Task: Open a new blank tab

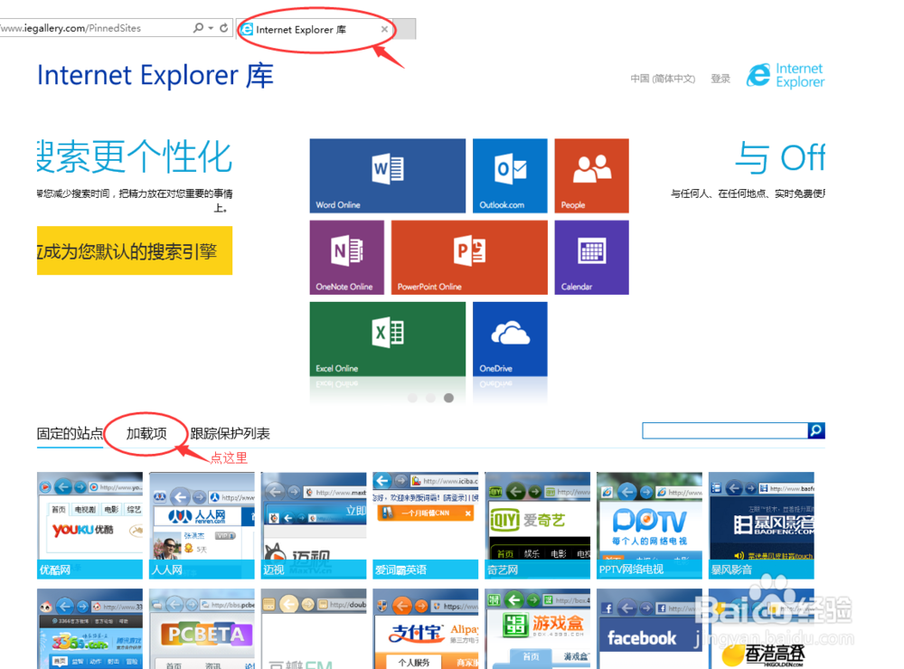Action: coord(405,29)
